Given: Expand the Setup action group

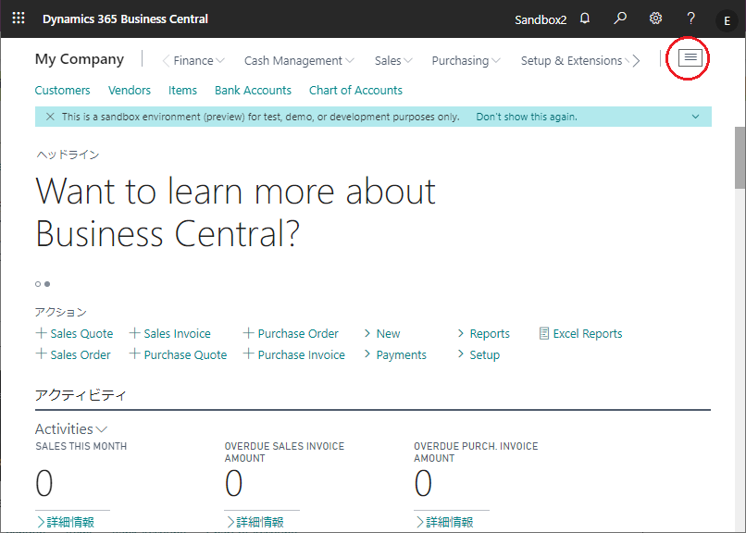Looking at the screenshot, I should pyautogui.click(x=479, y=354).
